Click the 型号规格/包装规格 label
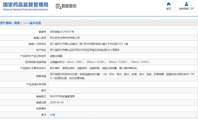Viewport: 198px width, 120px height. 35,62
